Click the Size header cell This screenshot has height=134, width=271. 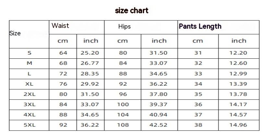click(15, 33)
